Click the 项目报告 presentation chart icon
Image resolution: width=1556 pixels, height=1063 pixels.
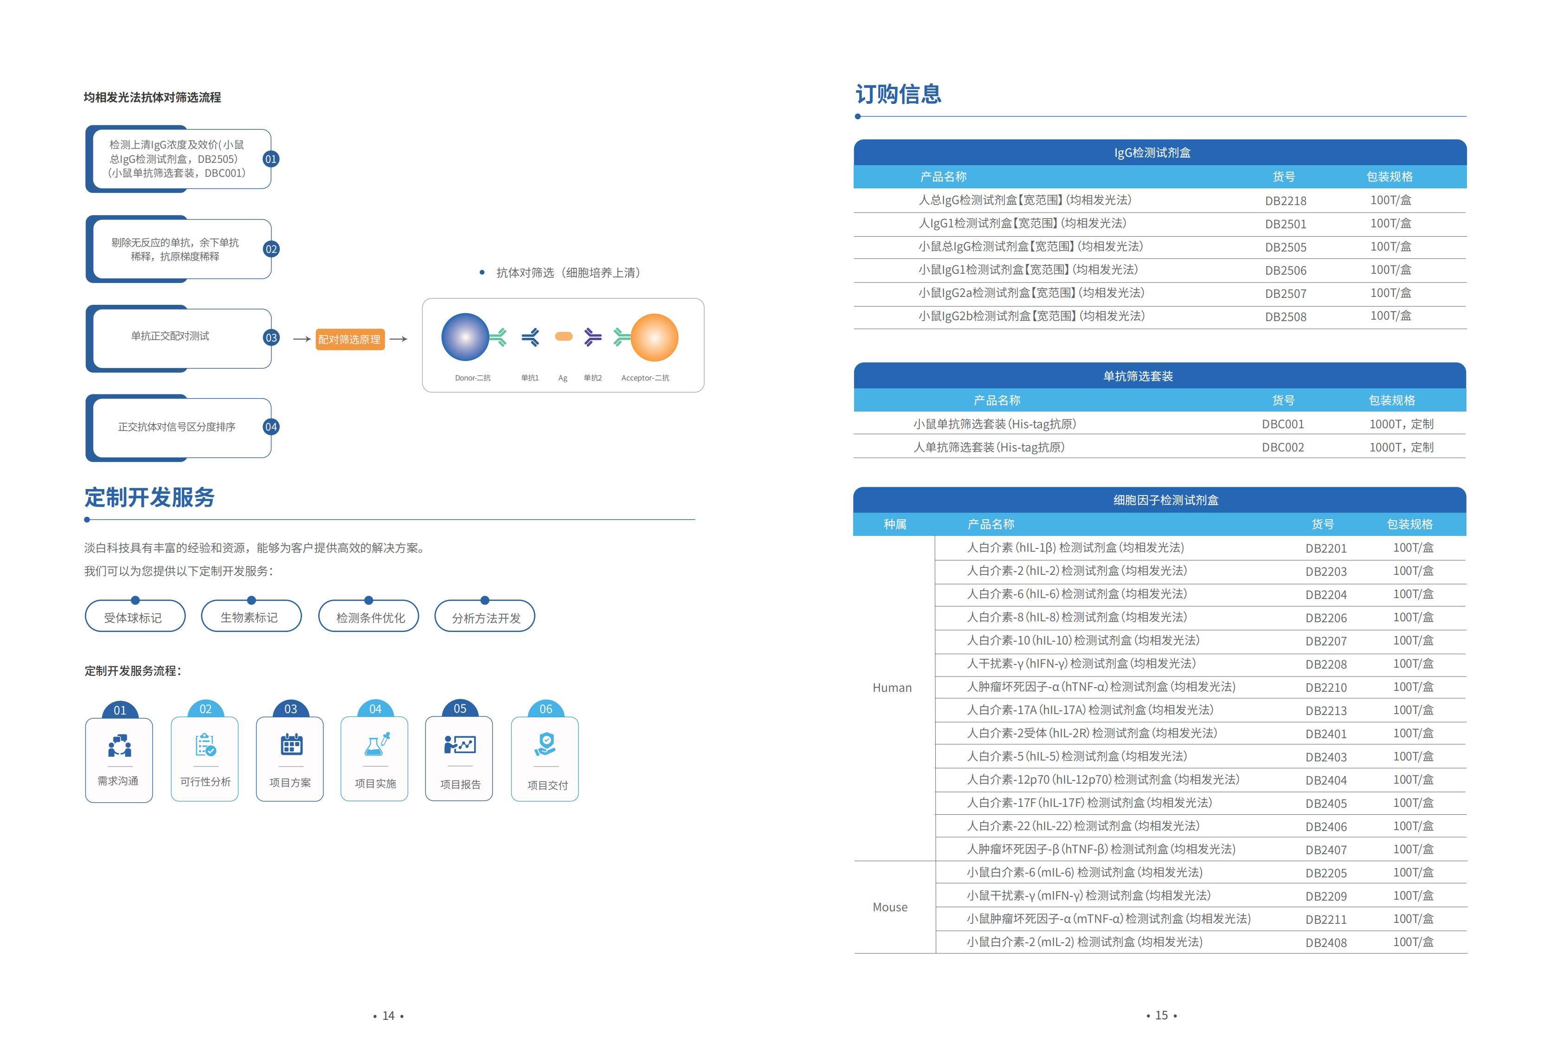click(x=460, y=744)
